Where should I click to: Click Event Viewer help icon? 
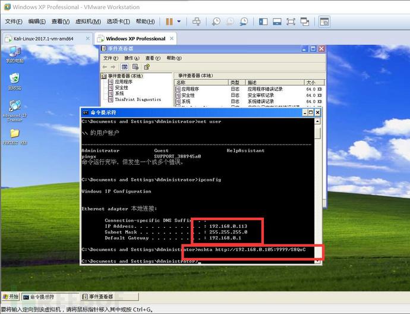pyautogui.click(x=147, y=67)
